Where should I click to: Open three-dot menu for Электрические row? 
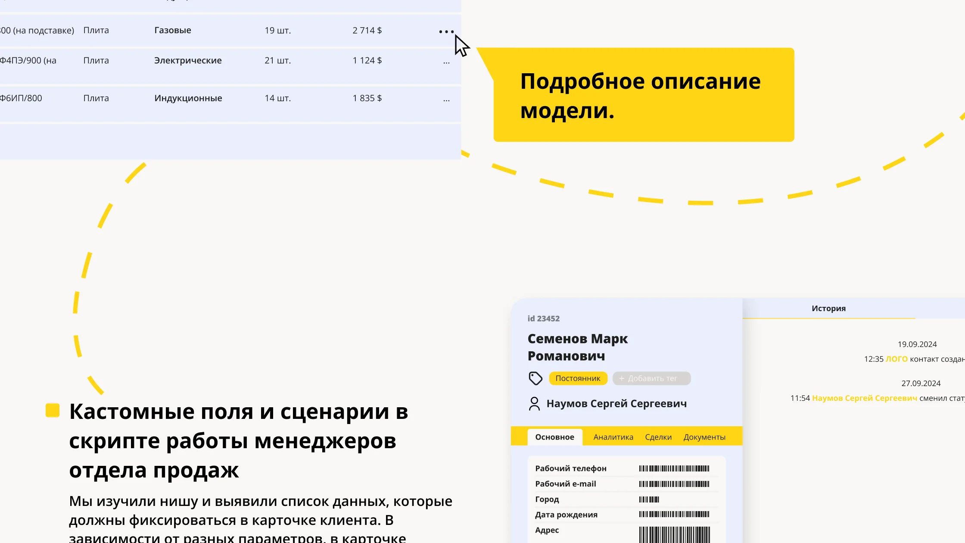pyautogui.click(x=446, y=62)
